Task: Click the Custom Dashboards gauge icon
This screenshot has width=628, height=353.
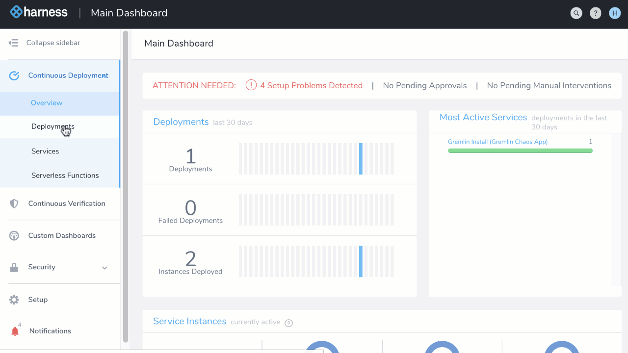Action: pos(14,236)
